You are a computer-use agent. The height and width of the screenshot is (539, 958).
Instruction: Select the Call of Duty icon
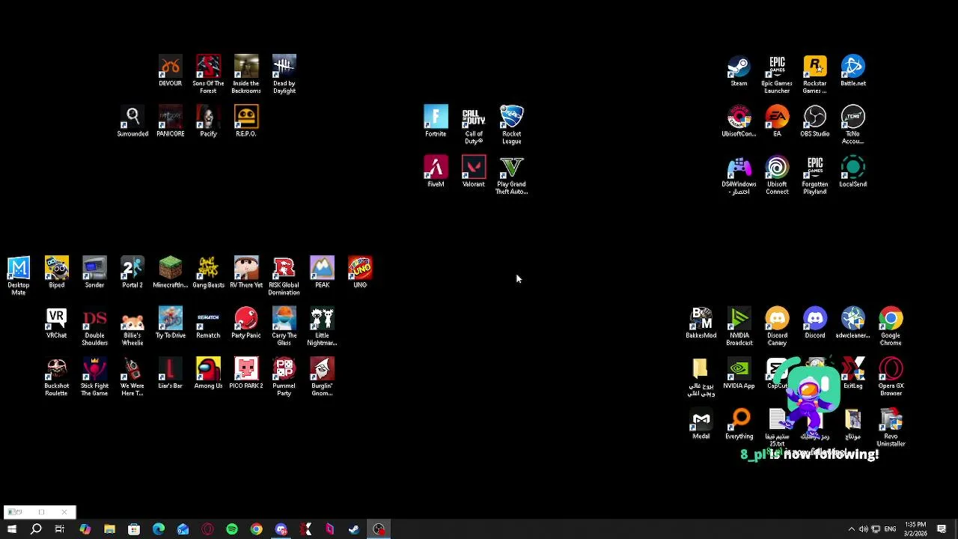pyautogui.click(x=474, y=125)
